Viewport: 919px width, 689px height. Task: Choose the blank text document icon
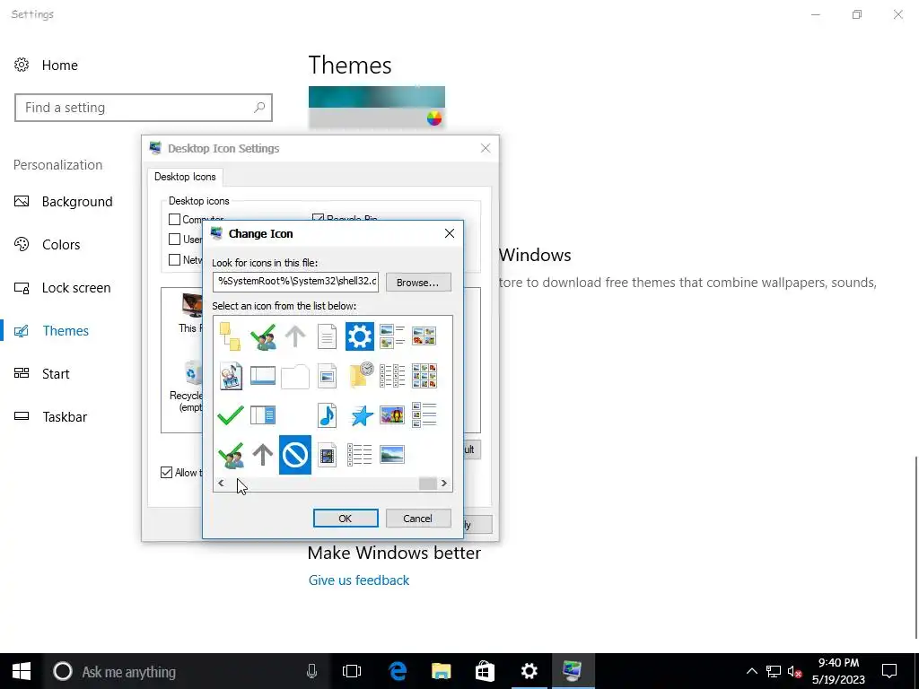[327, 336]
